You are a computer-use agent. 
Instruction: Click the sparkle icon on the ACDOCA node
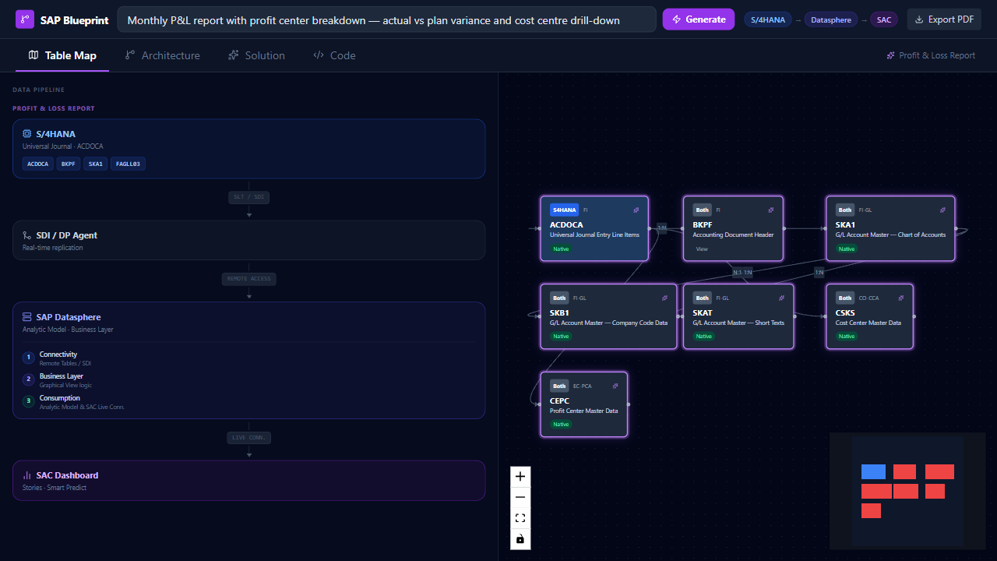(x=636, y=210)
